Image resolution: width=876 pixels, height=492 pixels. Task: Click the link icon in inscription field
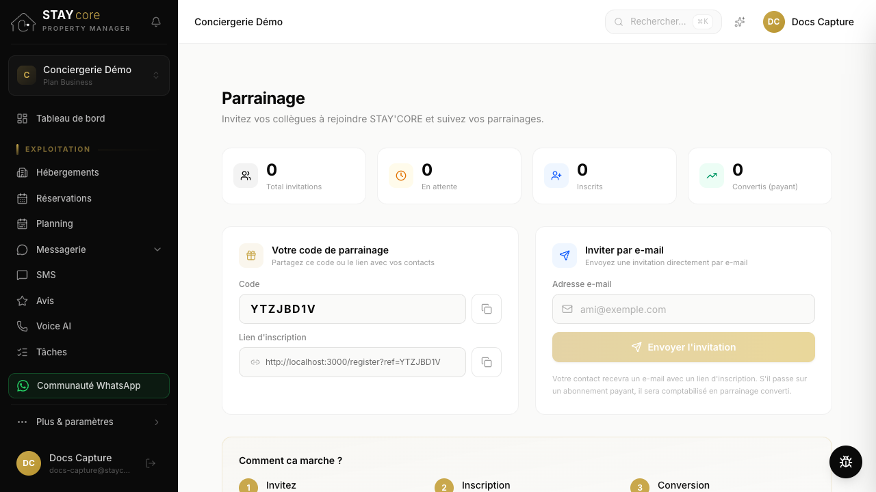tap(255, 362)
